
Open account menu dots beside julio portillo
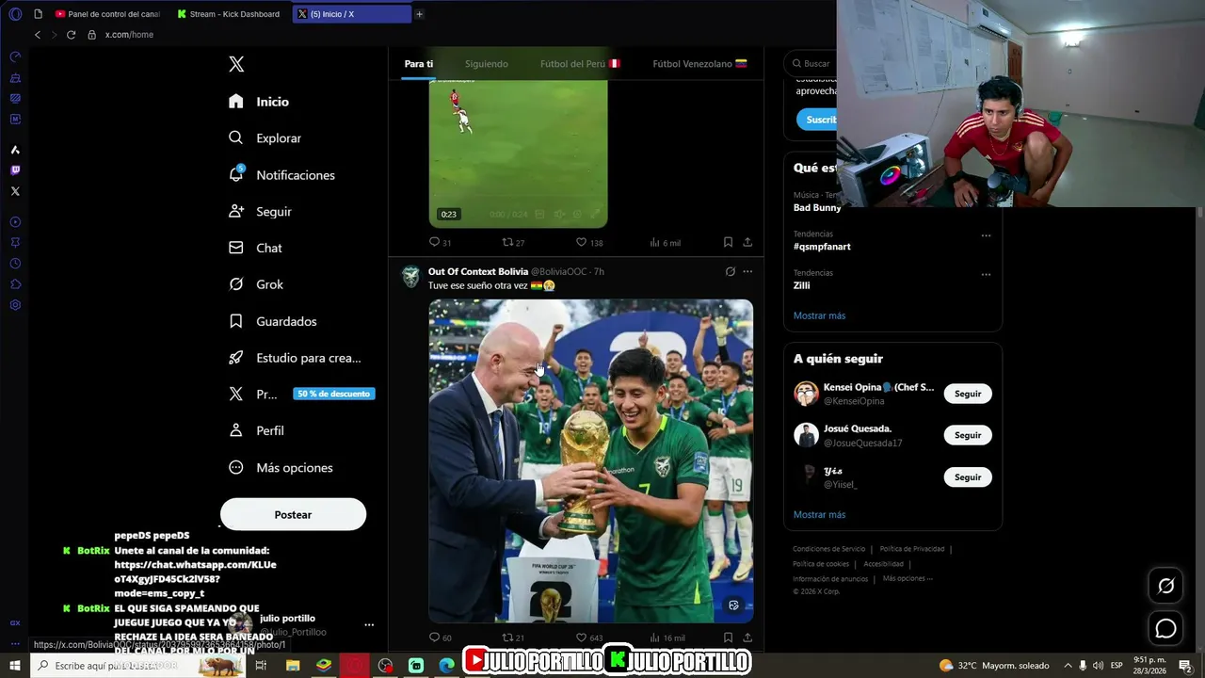coord(369,624)
